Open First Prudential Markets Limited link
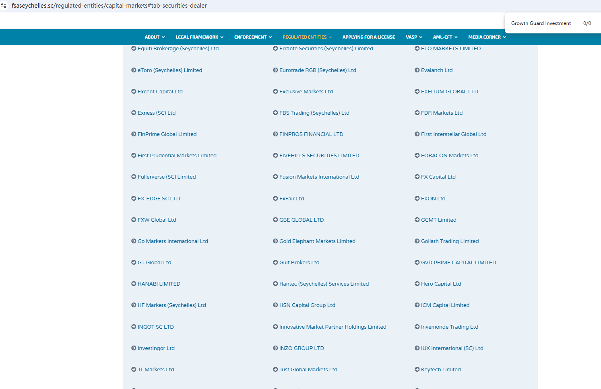Viewport: 601px width, 389px height. pyautogui.click(x=177, y=155)
